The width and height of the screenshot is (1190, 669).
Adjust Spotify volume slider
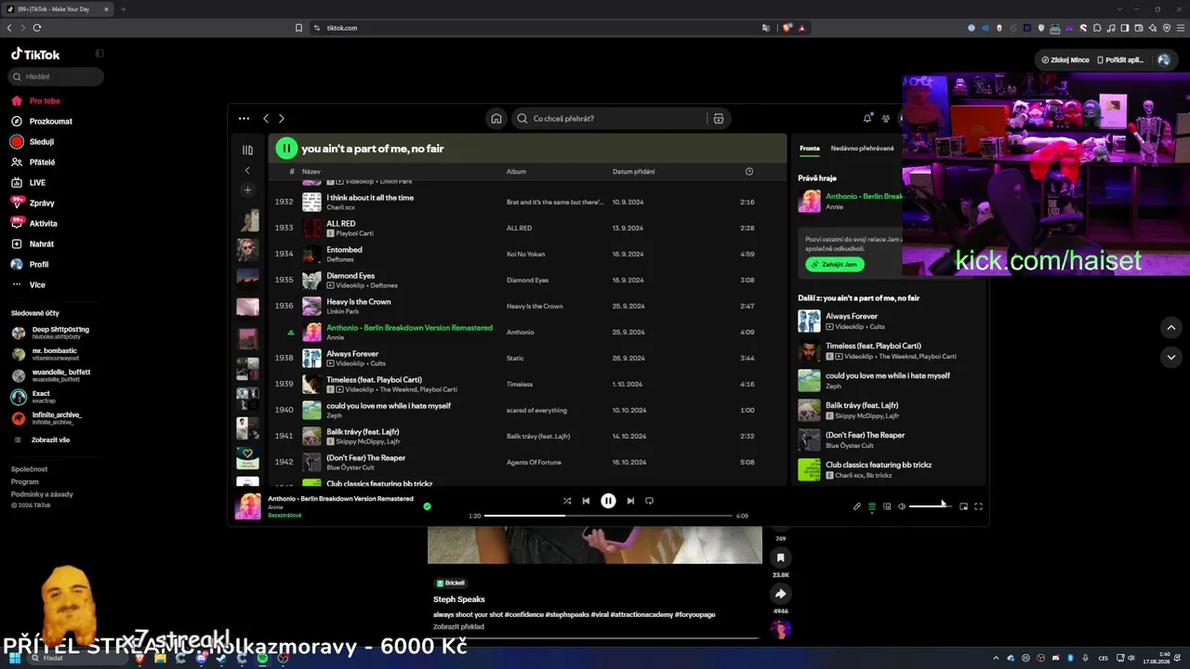pos(931,506)
